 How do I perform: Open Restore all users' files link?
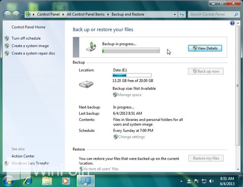tap(101, 169)
